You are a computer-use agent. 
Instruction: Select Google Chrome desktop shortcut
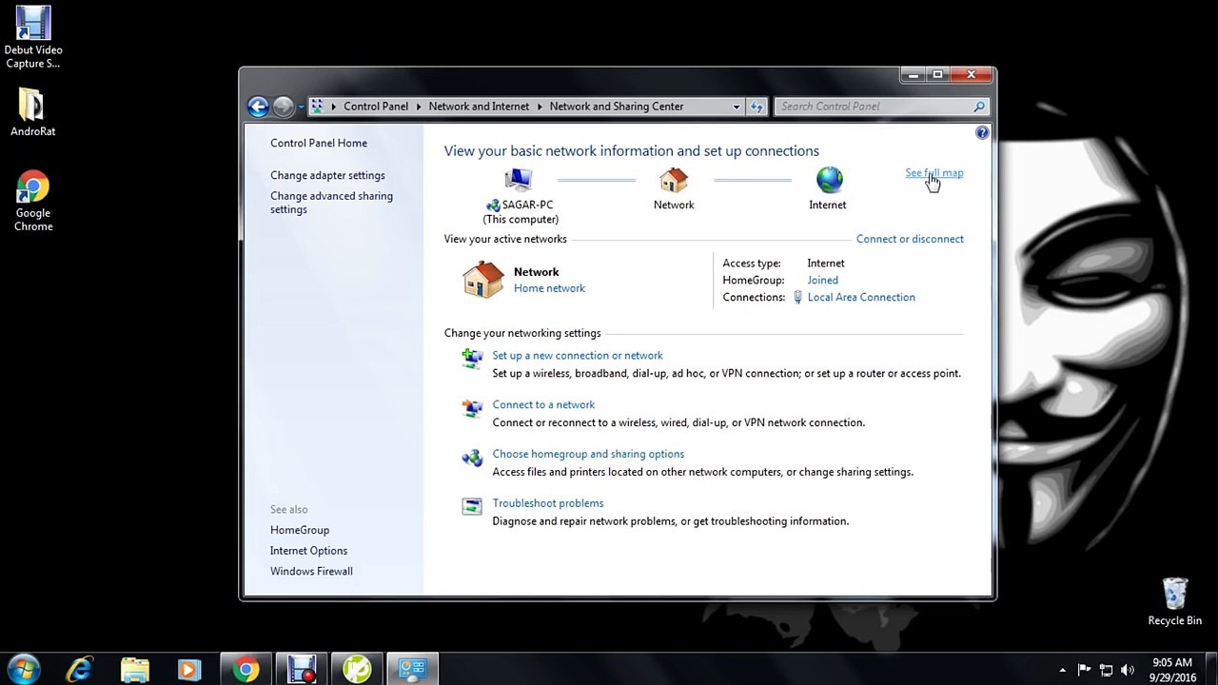pyautogui.click(x=33, y=202)
